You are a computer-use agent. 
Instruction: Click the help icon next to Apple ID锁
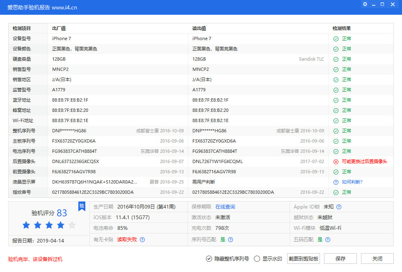pos(338,207)
